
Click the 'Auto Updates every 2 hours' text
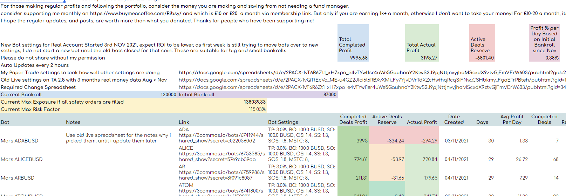pos(35,65)
